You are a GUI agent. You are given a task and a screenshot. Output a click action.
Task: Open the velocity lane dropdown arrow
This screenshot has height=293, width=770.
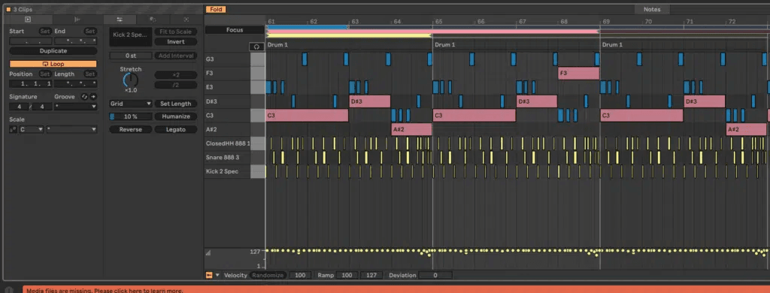tap(217, 275)
